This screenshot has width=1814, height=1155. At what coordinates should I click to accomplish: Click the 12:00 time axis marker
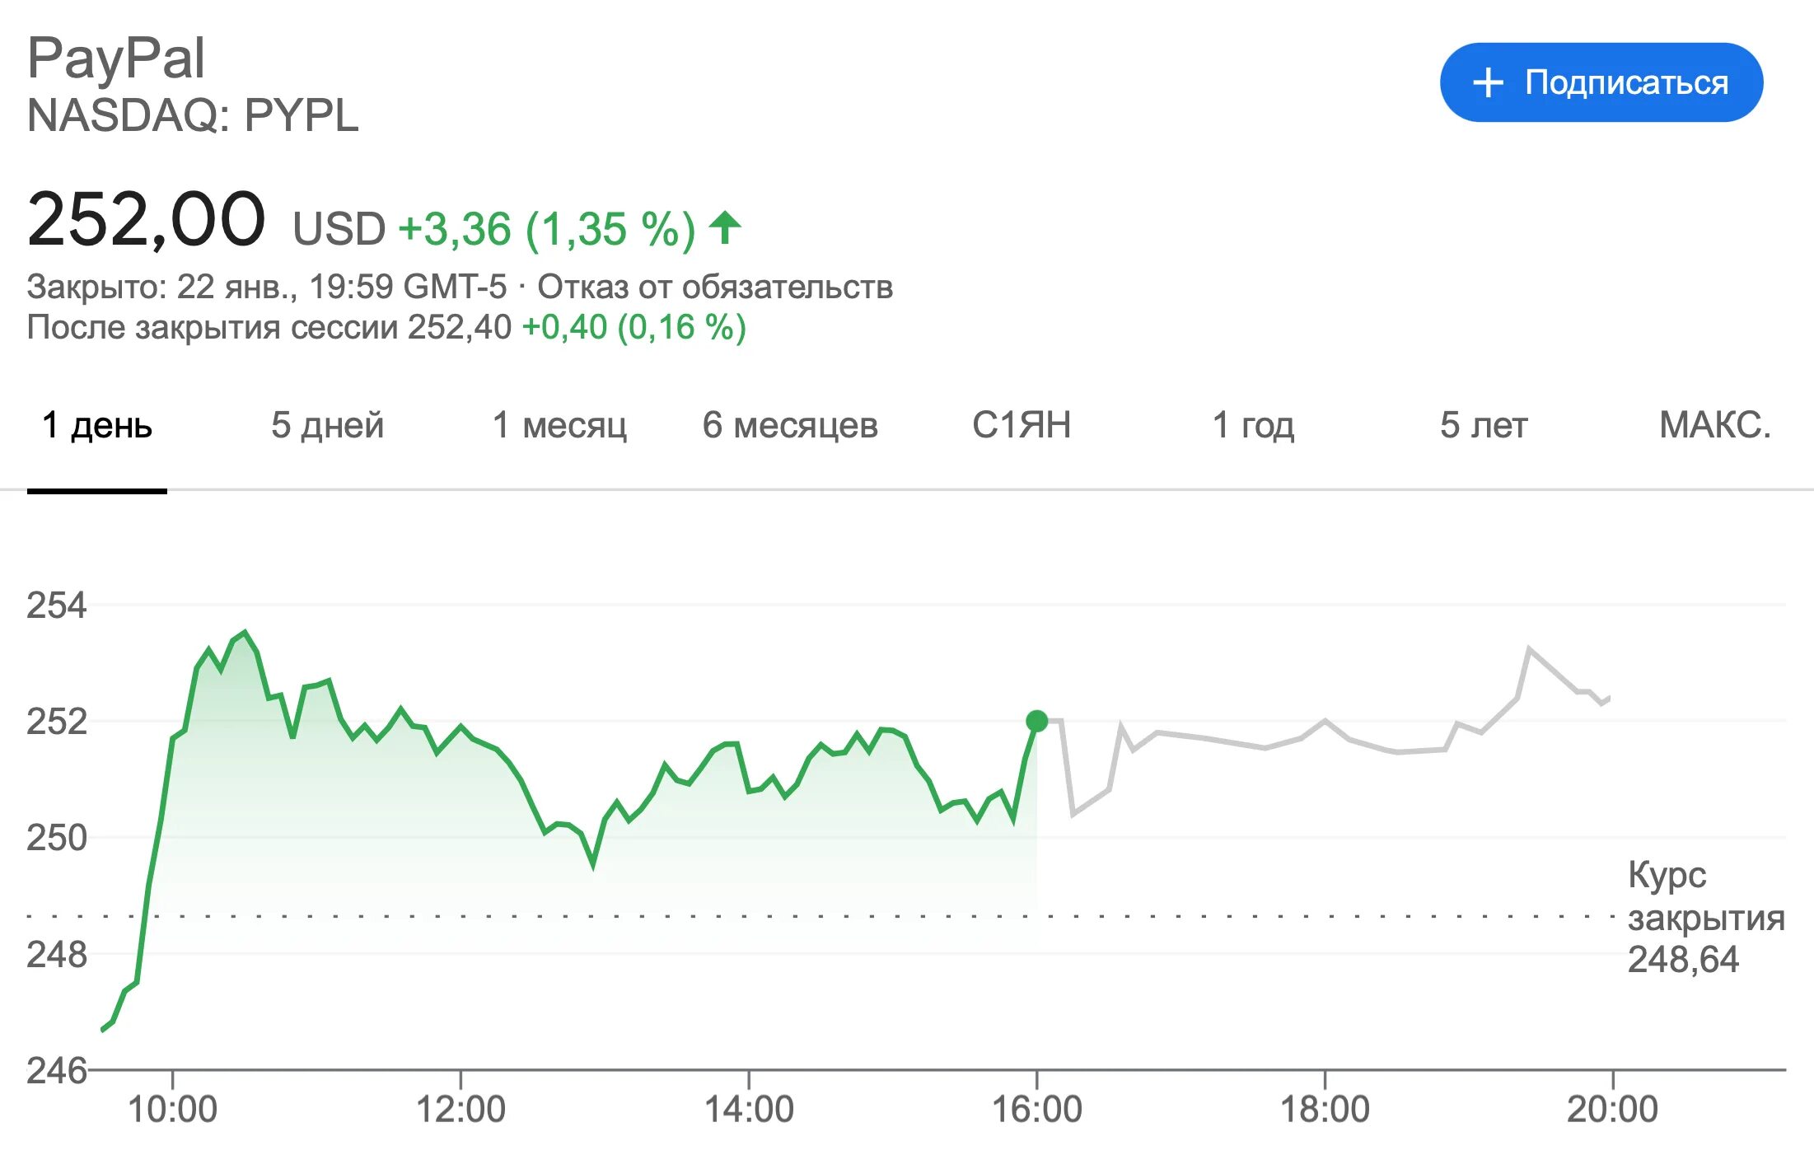click(x=460, y=1109)
